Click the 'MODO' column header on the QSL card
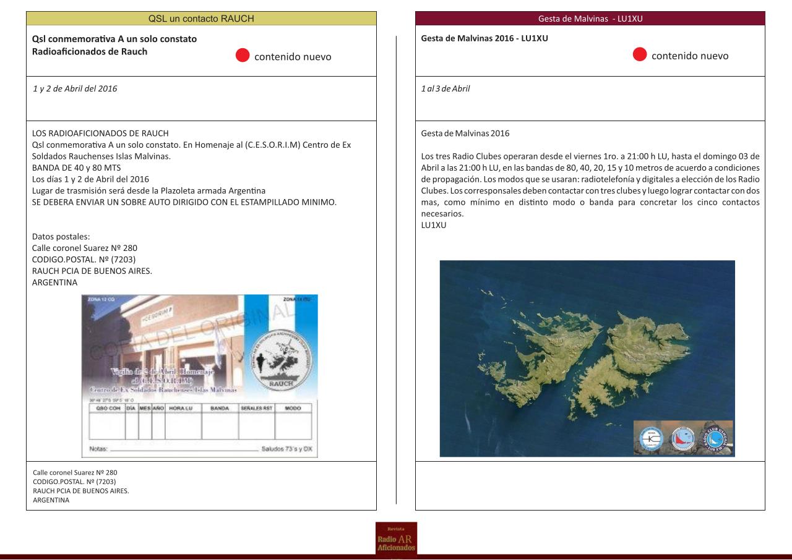The height and width of the screenshot is (560, 792). [293, 409]
